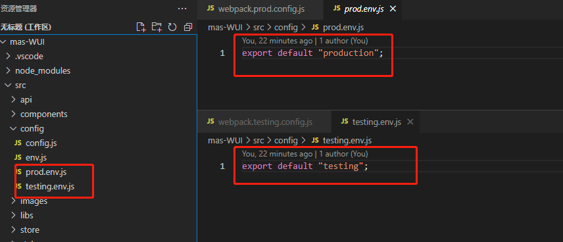Close the testing.env.js editor tab
Image resolution: width=563 pixels, height=242 pixels.
click(410, 122)
